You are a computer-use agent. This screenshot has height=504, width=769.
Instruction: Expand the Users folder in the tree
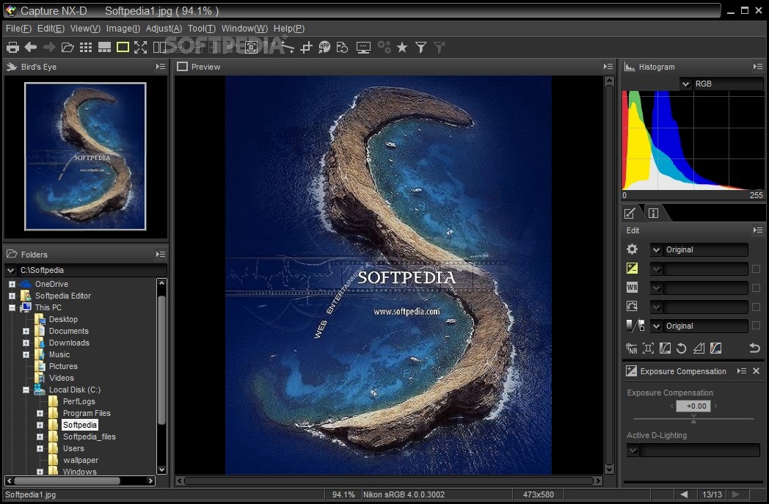click(40, 448)
